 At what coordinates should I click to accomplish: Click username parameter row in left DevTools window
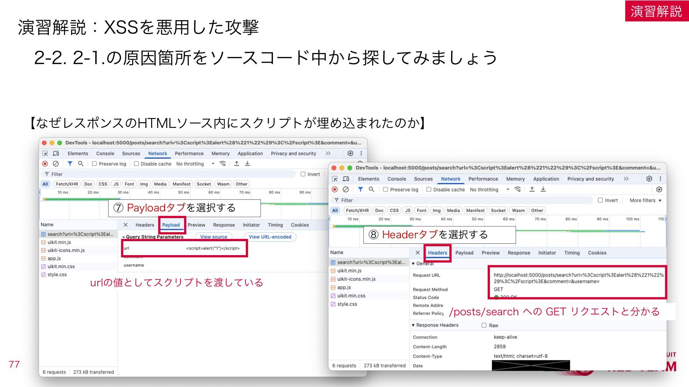point(222,265)
